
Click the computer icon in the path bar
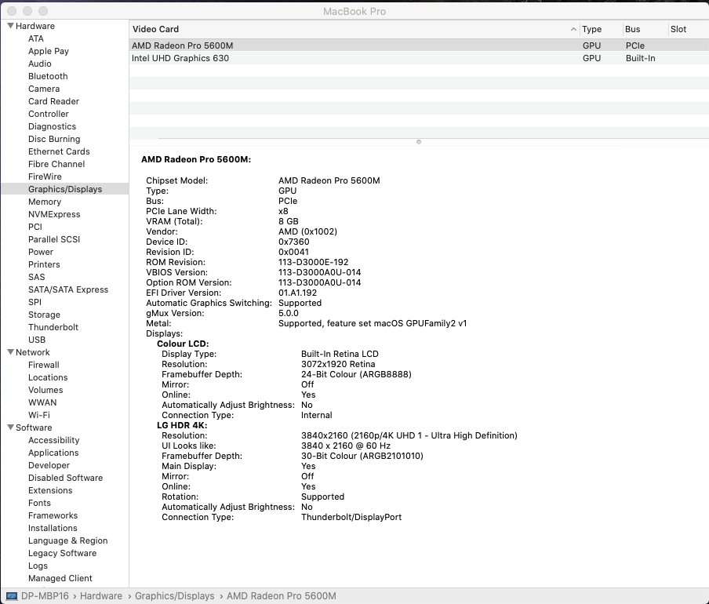[12, 596]
